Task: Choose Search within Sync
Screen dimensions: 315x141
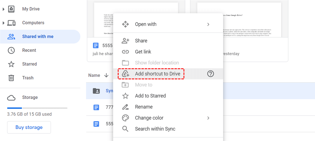Action: pos(155,129)
